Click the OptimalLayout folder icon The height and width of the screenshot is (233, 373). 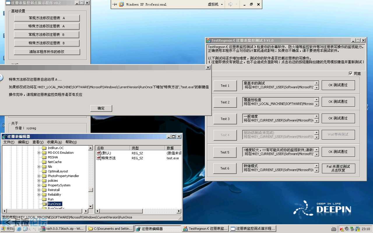(44, 171)
